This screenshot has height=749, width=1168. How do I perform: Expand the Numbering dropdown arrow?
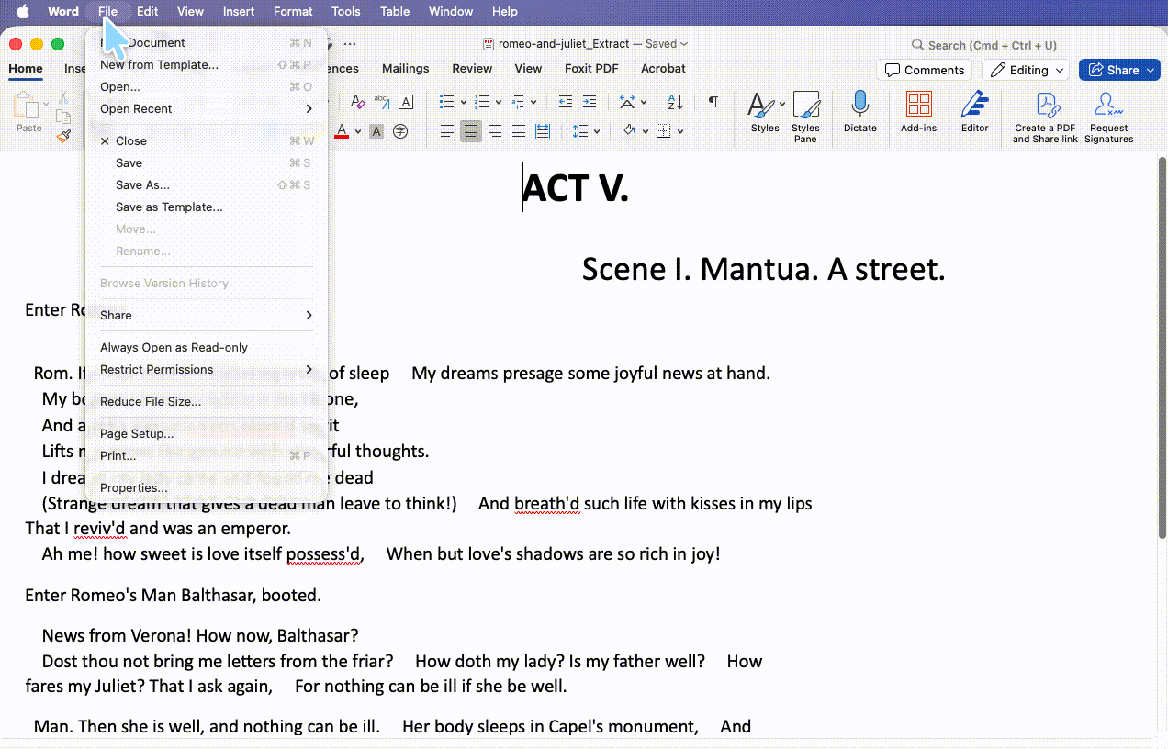point(498,103)
